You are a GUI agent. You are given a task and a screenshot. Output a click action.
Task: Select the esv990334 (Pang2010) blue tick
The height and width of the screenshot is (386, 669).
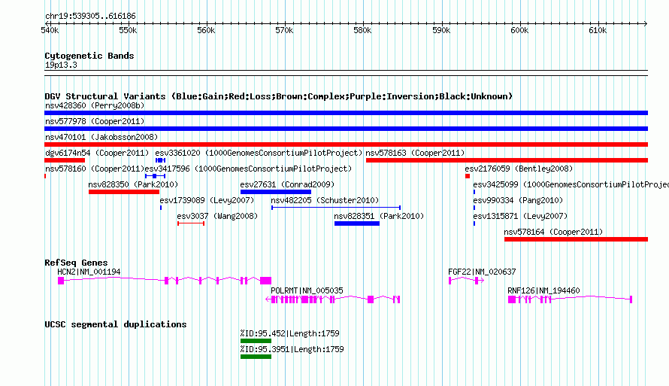tap(474, 208)
